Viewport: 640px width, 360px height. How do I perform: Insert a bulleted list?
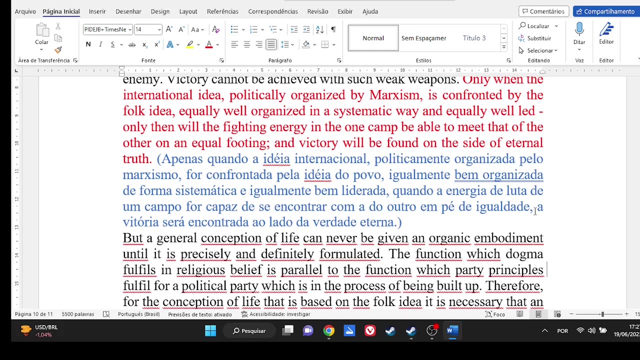[x=234, y=29]
